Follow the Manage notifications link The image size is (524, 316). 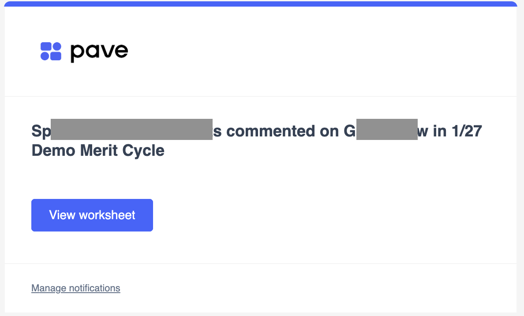(76, 288)
